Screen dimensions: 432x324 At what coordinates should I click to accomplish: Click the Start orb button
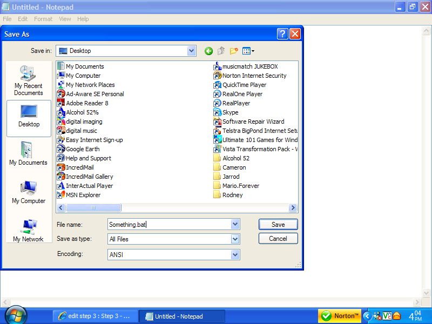[x=16, y=315]
